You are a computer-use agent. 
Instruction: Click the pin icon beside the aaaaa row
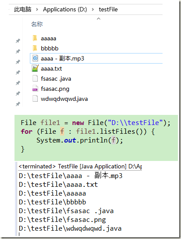18,41
